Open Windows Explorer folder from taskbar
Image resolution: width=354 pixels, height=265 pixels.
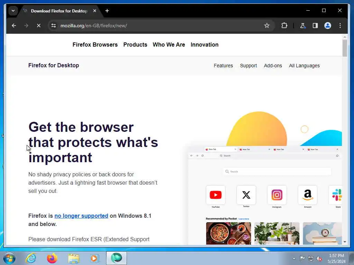point(74,258)
